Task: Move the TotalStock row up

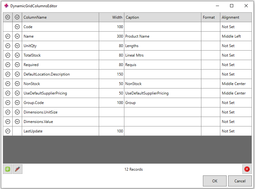Action: [8, 55]
